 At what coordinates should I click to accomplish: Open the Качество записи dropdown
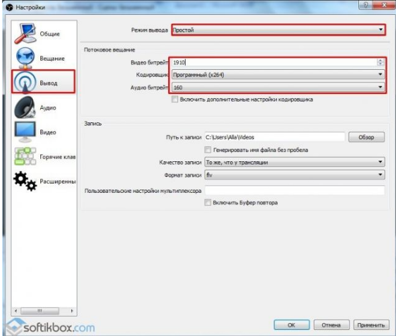[294, 162]
